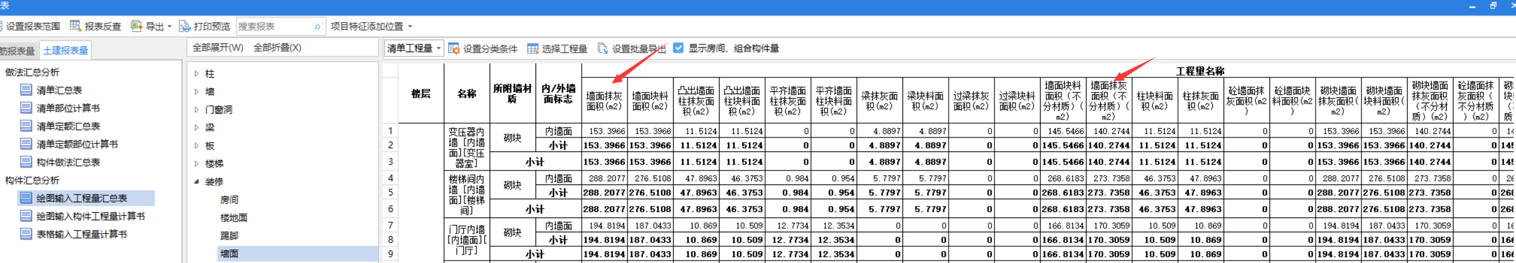
Task: Click the 全部展开(W) button
Action: click(x=218, y=47)
